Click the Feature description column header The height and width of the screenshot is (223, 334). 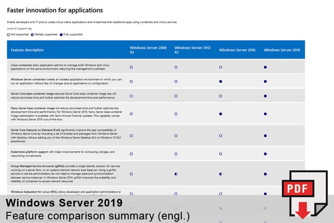pyautogui.click(x=27, y=50)
